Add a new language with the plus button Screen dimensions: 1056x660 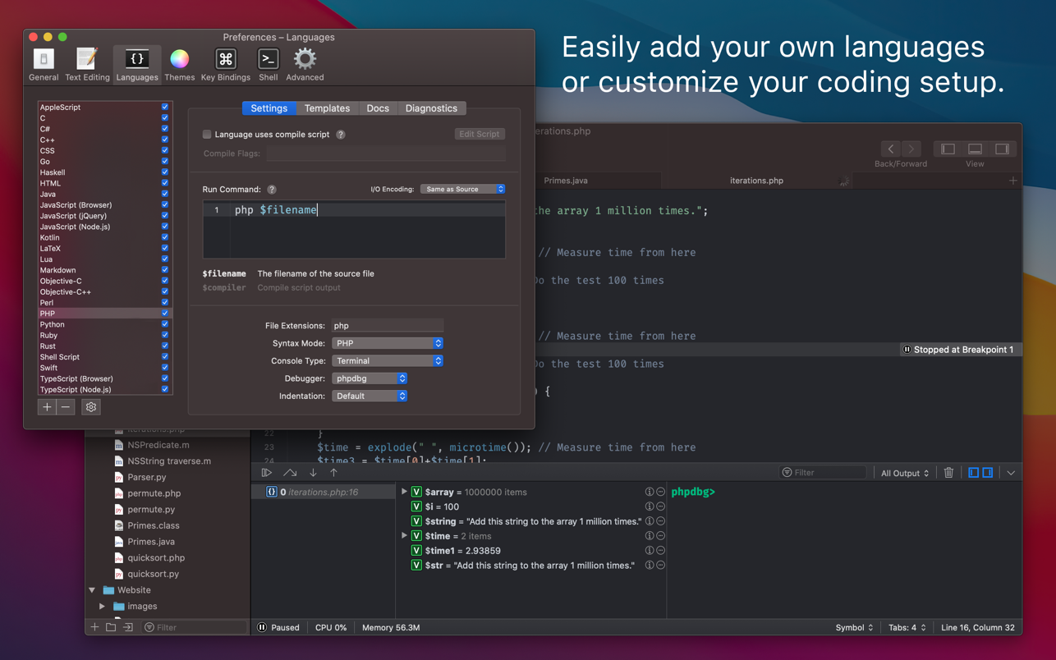click(x=46, y=406)
